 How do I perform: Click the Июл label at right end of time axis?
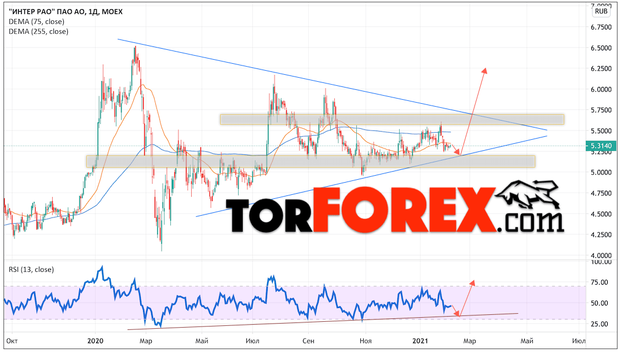(579, 341)
